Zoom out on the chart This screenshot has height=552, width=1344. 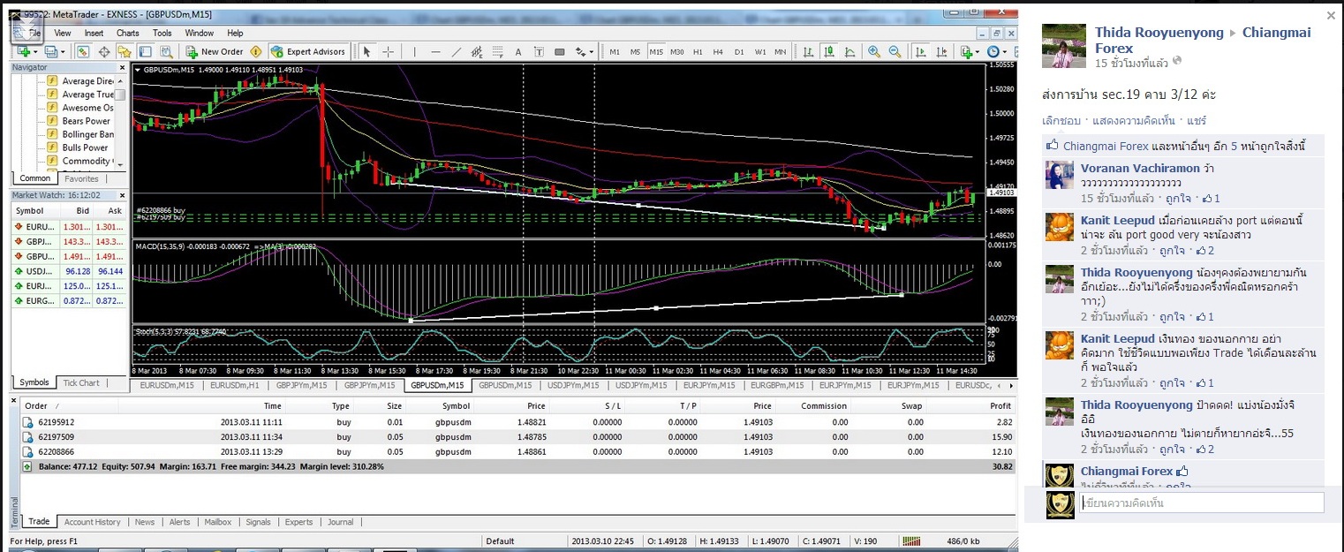(895, 51)
